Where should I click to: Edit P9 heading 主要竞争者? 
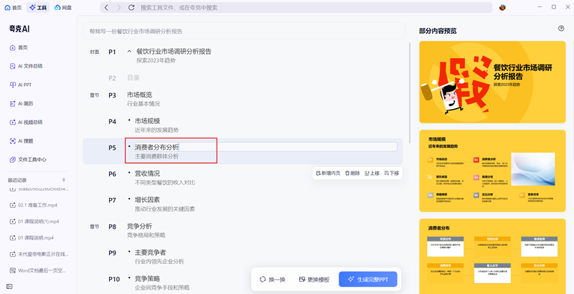[150, 252]
